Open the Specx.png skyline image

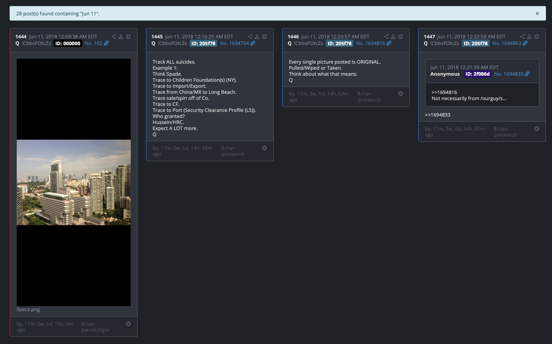coord(74,182)
